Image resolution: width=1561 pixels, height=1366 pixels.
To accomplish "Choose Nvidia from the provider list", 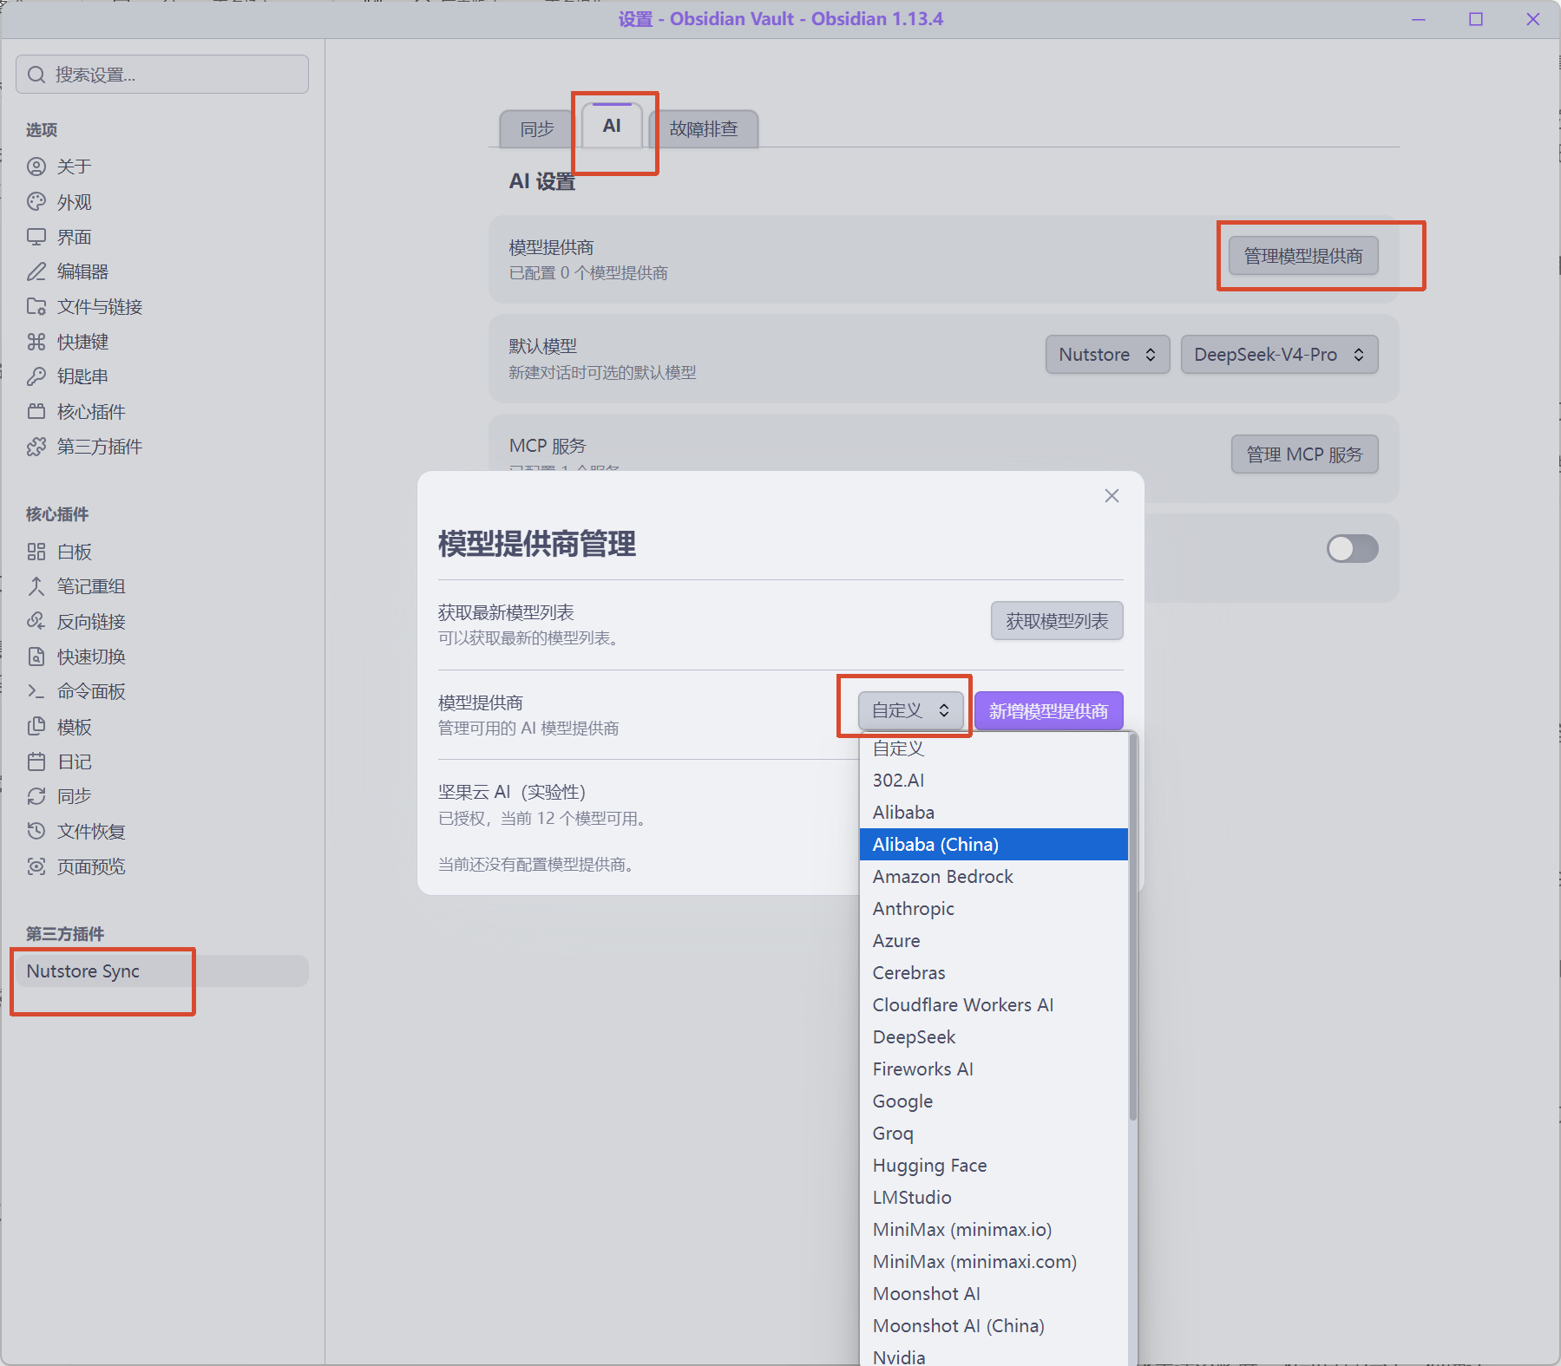I will click(x=994, y=1356).
